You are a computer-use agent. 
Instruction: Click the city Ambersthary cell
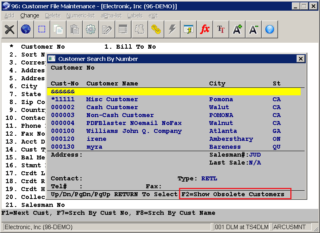point(231,139)
